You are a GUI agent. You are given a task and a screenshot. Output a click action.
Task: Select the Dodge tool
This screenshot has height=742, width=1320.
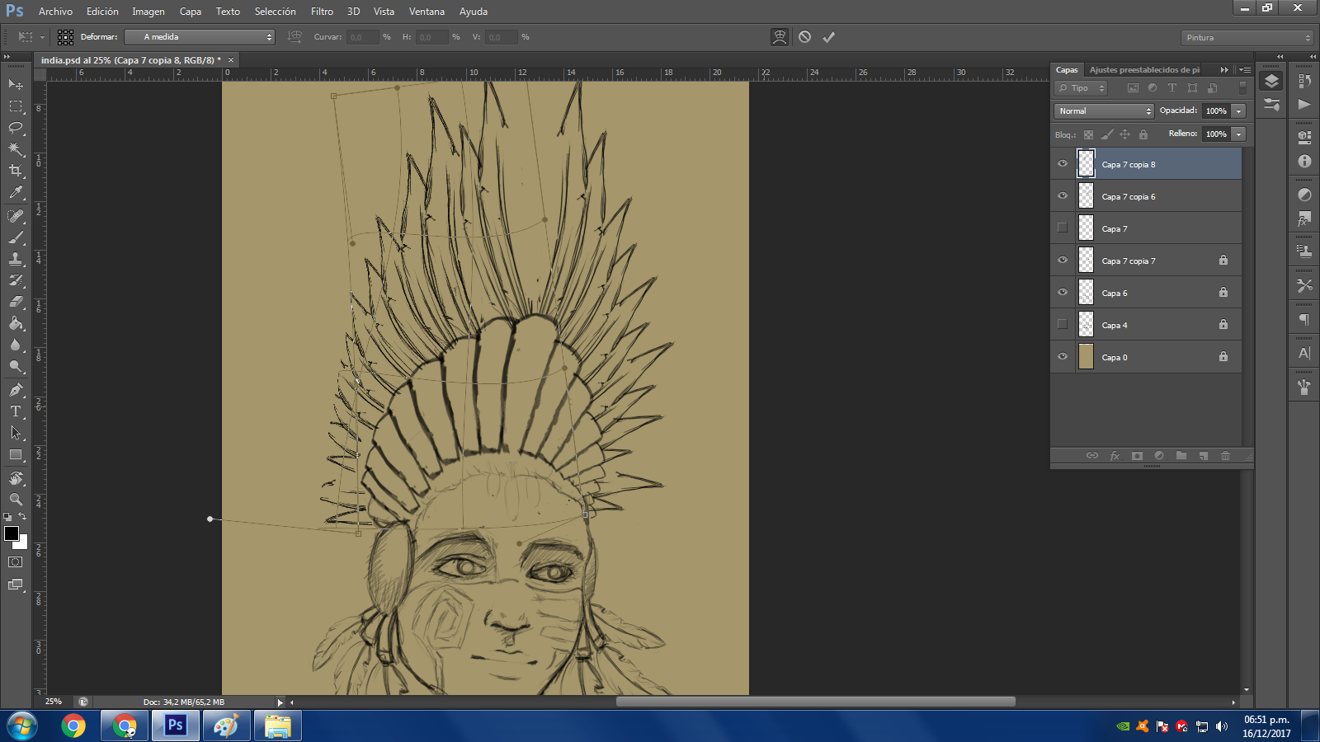click(16, 366)
